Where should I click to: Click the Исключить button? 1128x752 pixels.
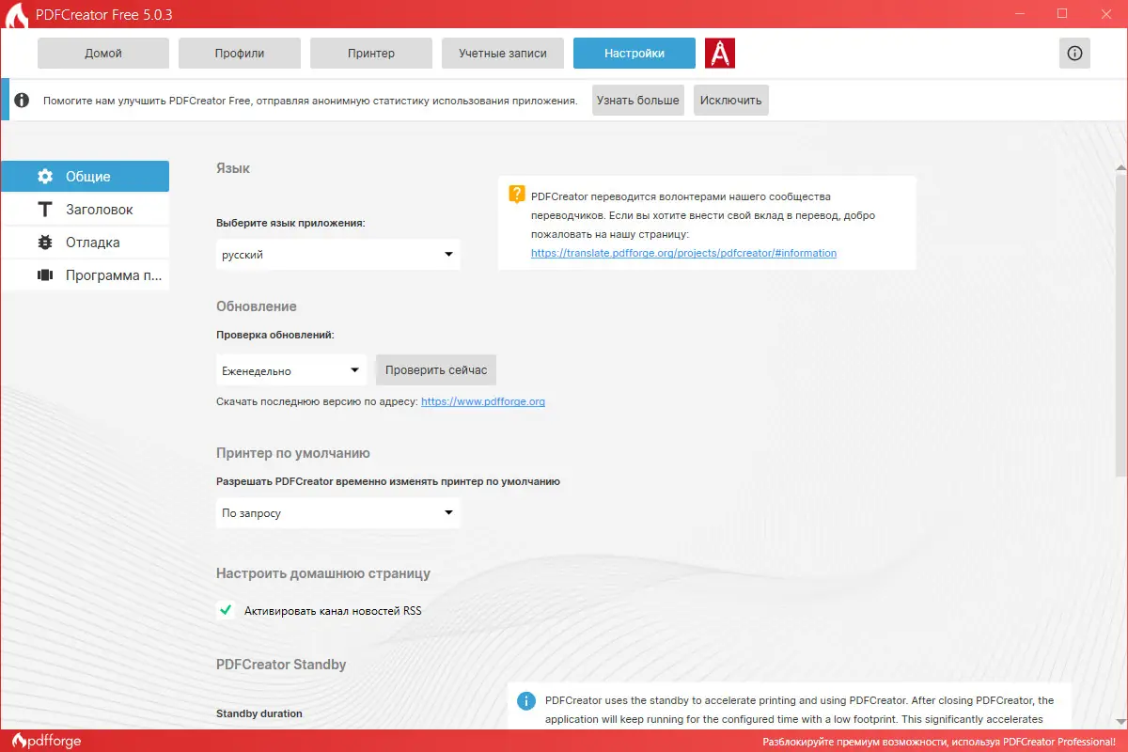tap(731, 100)
